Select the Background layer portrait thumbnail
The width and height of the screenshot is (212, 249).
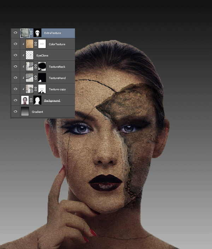pyautogui.click(x=25, y=101)
